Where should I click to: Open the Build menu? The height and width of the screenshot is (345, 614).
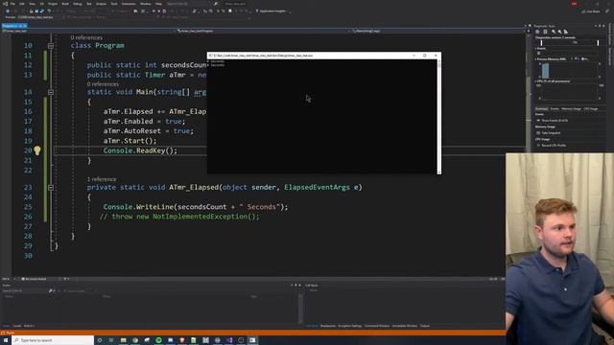pos(65,4)
